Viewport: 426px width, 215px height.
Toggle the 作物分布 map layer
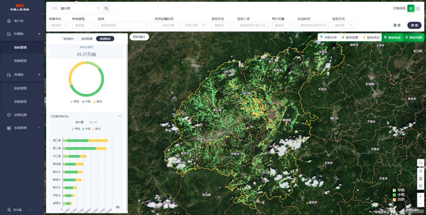point(328,38)
